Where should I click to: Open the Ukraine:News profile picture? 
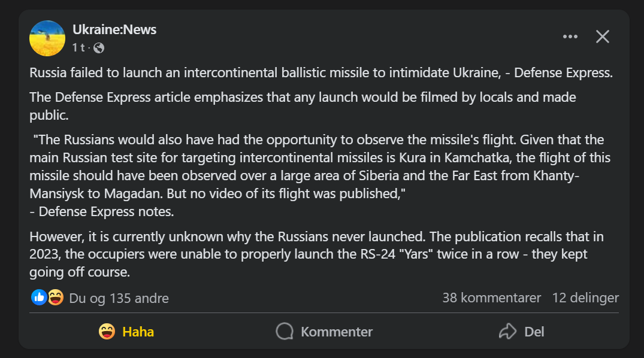47,38
